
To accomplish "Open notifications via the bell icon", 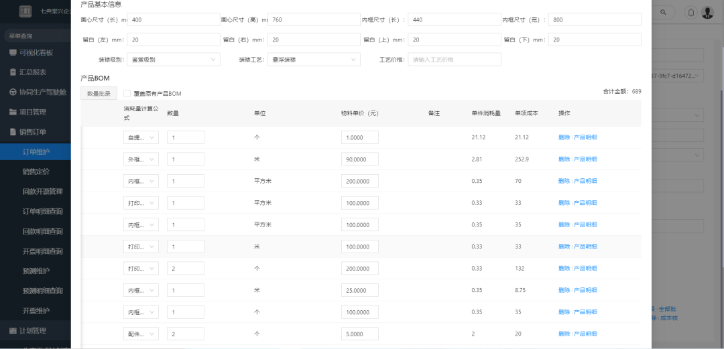I will point(690,13).
